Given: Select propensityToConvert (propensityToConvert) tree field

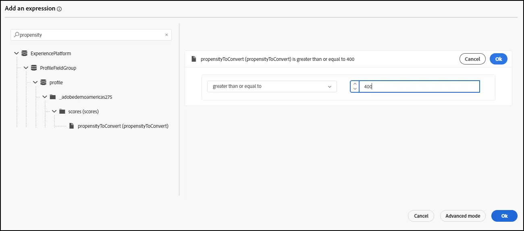Looking at the screenshot, I should click(x=123, y=126).
